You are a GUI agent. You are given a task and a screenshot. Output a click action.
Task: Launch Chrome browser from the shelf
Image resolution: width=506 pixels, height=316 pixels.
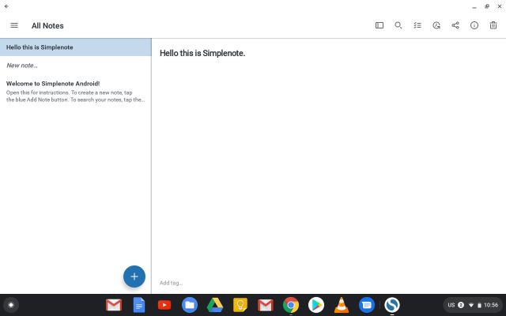291,305
